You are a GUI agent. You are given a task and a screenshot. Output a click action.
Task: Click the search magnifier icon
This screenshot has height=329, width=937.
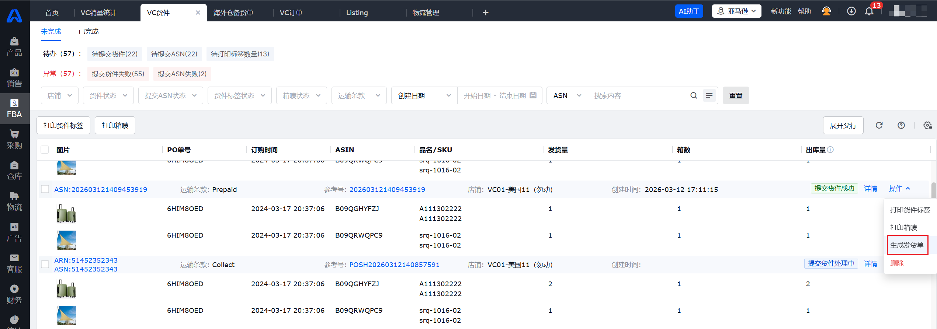[x=693, y=96]
